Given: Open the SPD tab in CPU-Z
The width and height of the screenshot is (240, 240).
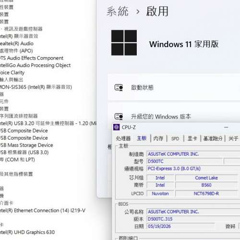Looking at the screenshot, I should (175, 139).
